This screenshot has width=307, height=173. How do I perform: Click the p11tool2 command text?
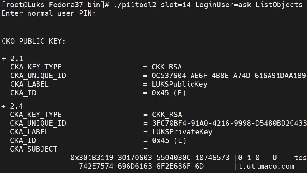[x=135, y=5]
